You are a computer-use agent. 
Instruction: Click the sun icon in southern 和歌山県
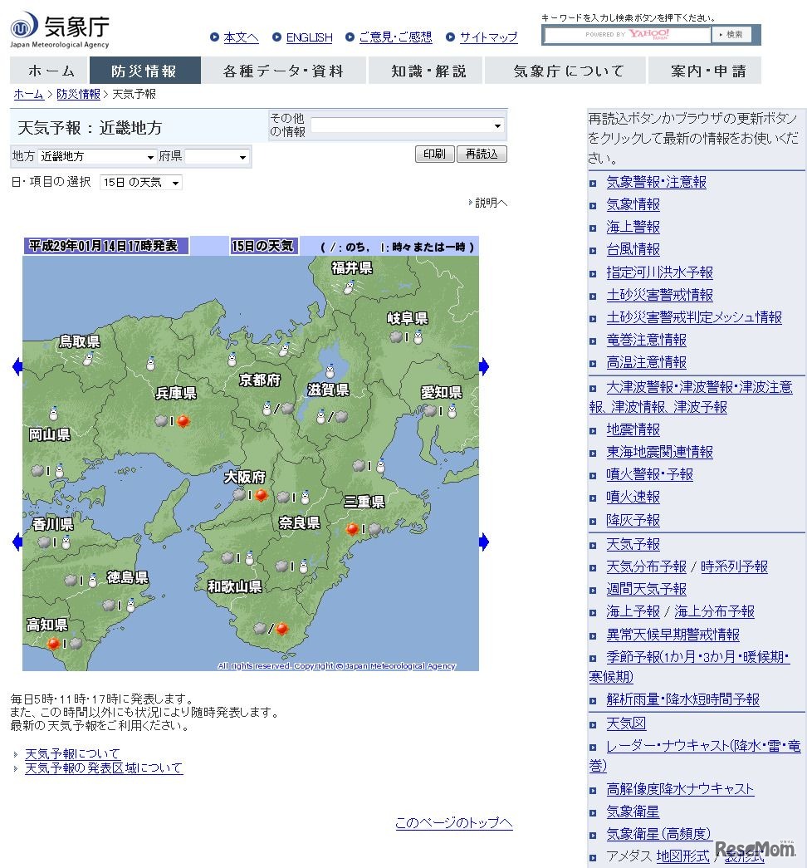281,628
